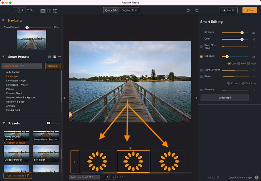Select the Med exposure radio button
This screenshot has height=181, width=261.
click(239, 63)
